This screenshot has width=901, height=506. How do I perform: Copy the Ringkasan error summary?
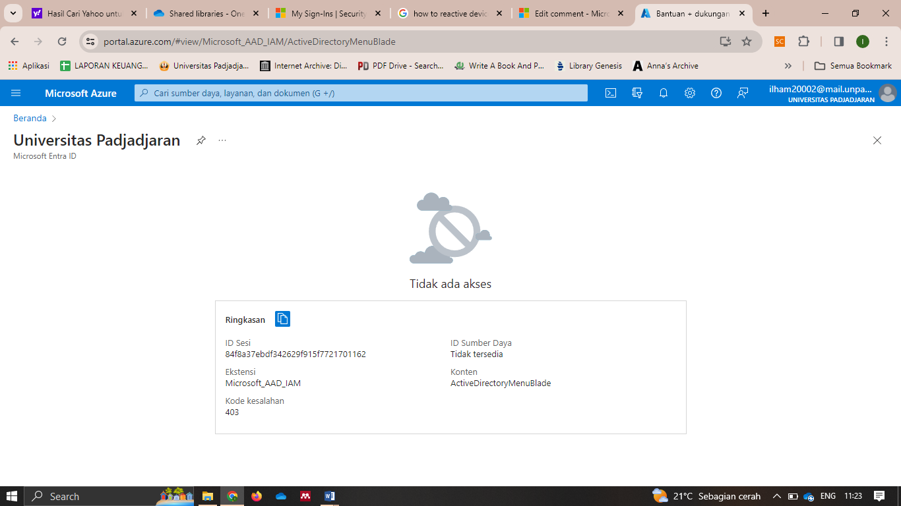pyautogui.click(x=282, y=319)
